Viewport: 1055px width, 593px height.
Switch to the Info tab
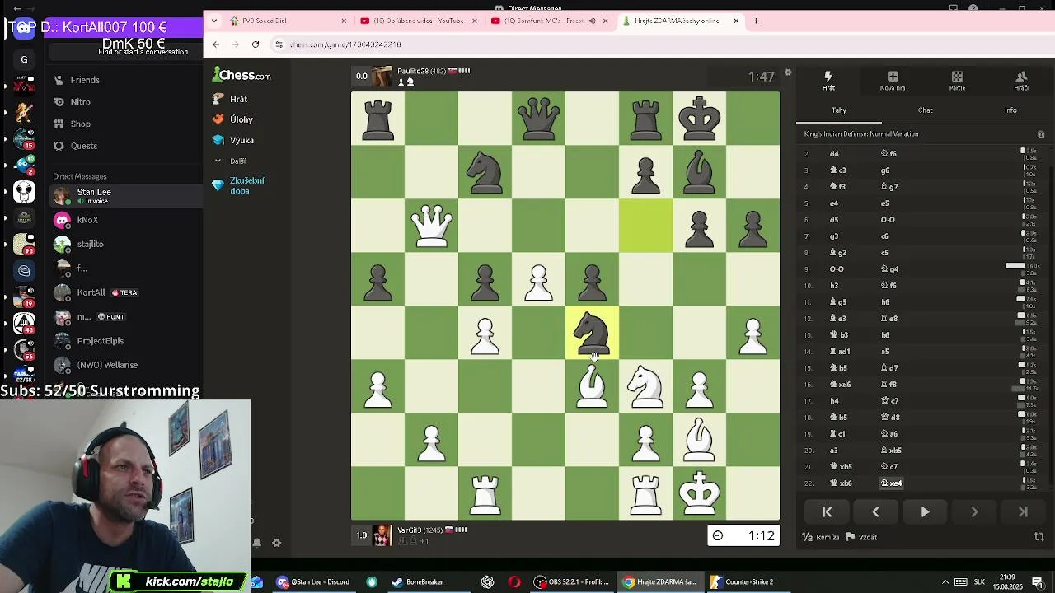[x=1010, y=110]
